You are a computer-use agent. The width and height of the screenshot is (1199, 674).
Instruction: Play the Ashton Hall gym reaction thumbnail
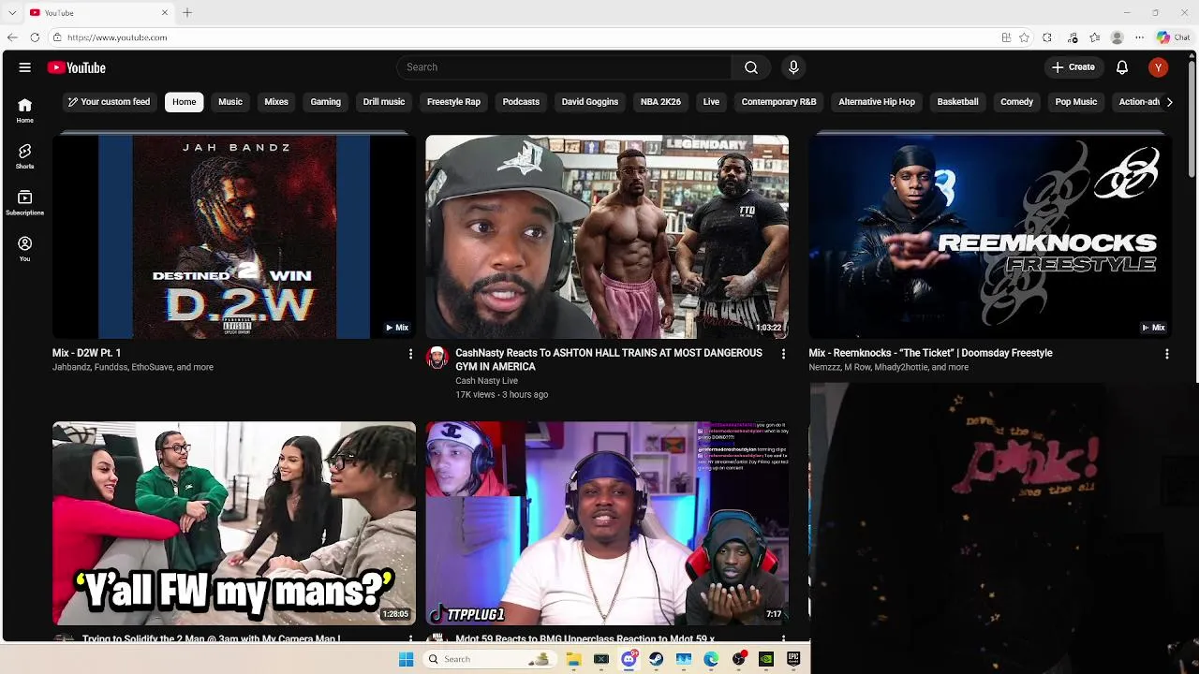(607, 237)
